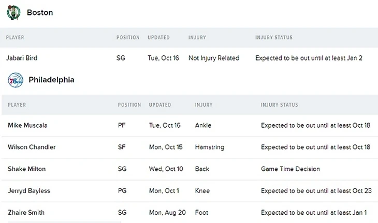Viewport: 378px width, 223px height.
Task: Click the Ankle injury cell
Action: click(203, 125)
